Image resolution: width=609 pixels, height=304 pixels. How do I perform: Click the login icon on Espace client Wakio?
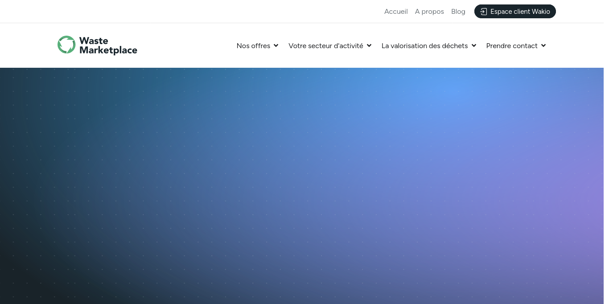click(484, 12)
